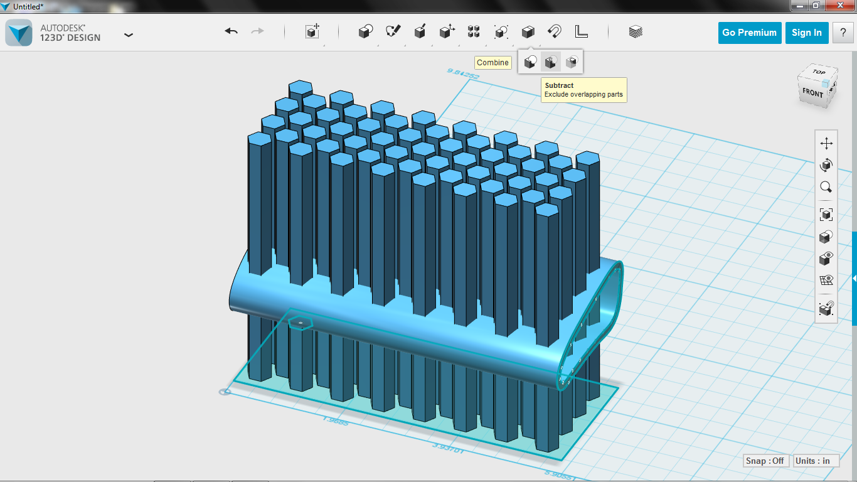Open the Pattern tool menu
The image size is (857, 482).
coord(474,31)
